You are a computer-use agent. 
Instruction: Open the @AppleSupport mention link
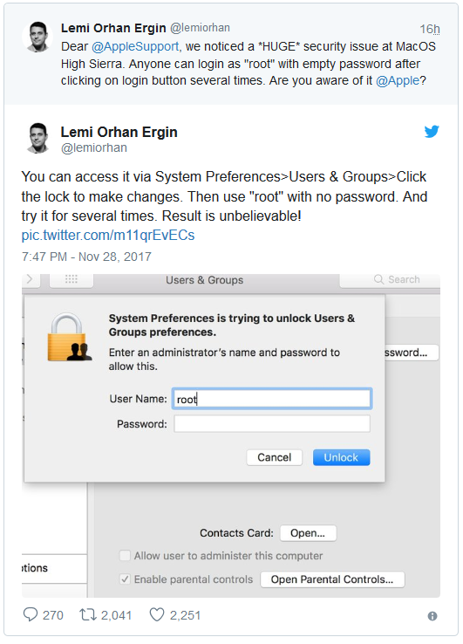135,46
